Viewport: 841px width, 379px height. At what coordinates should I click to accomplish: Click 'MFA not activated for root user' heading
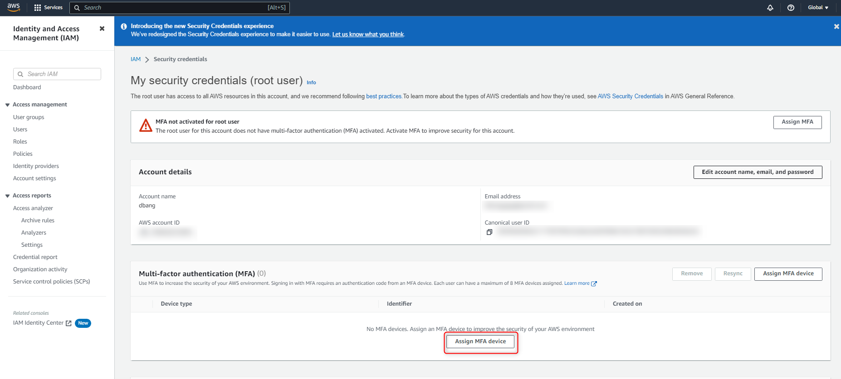[x=197, y=122]
